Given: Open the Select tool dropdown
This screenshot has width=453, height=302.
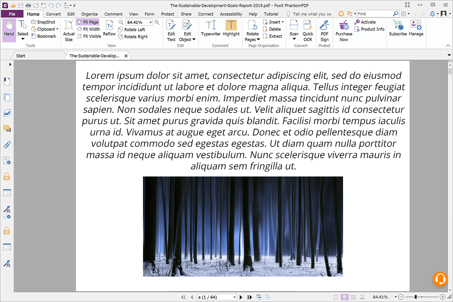Looking at the screenshot, I should [23, 39].
